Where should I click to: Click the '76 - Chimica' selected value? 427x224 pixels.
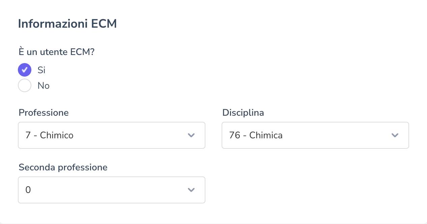(256, 135)
